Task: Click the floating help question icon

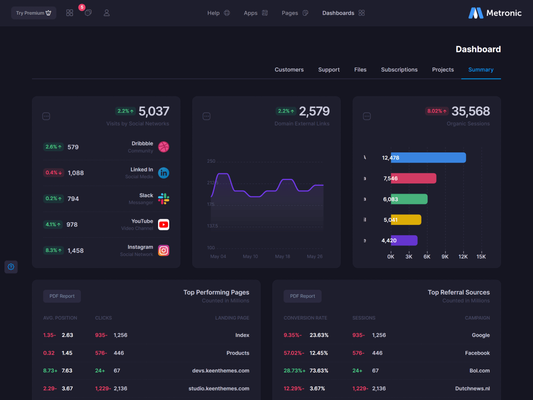Action: click(11, 267)
